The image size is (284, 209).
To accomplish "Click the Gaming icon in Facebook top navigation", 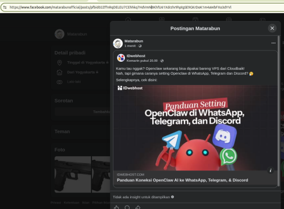I will 262,19.
